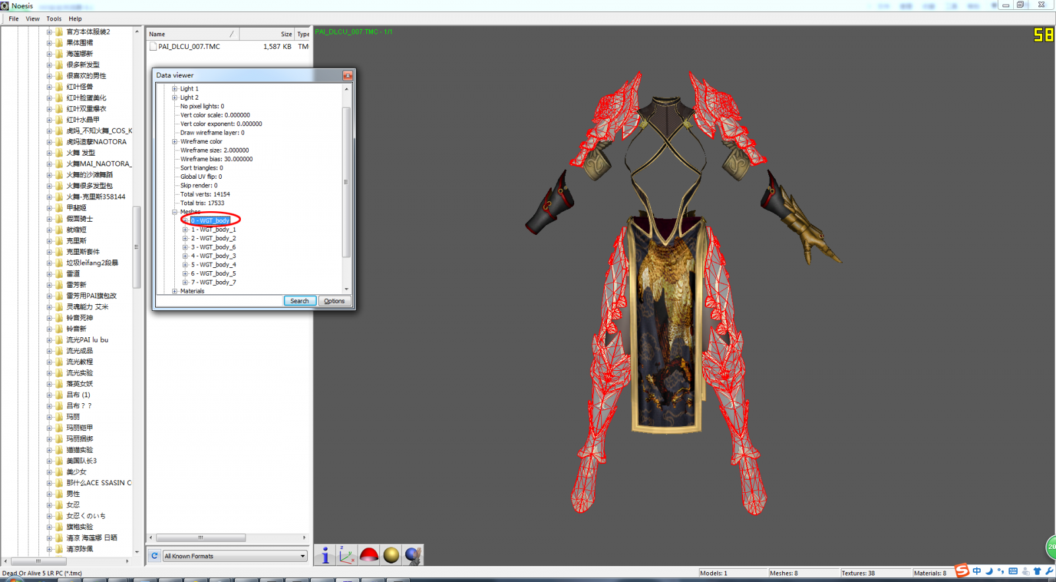The image size is (1056, 582).
Task: Click the blue sphere with hand icon
Action: (413, 556)
